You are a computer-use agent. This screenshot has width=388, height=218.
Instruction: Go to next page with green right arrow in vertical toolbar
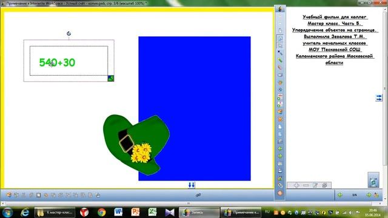pyautogui.click(x=280, y=156)
